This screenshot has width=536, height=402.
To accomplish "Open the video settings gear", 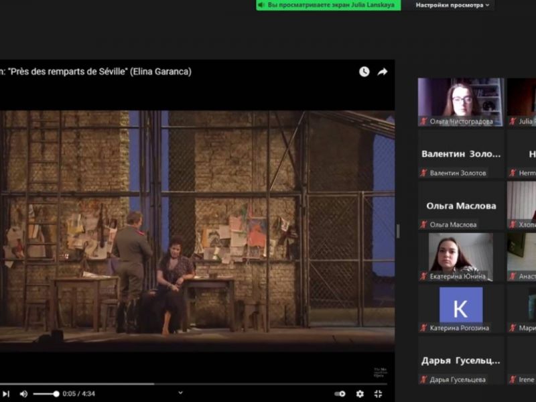I will coord(360,394).
